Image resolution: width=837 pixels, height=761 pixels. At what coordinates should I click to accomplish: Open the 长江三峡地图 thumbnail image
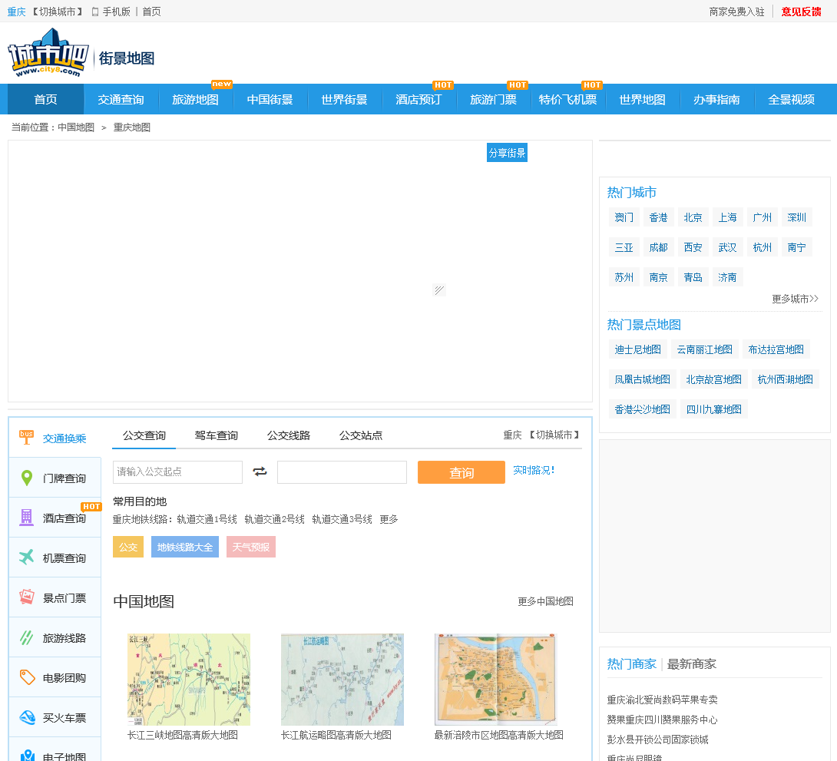188,679
